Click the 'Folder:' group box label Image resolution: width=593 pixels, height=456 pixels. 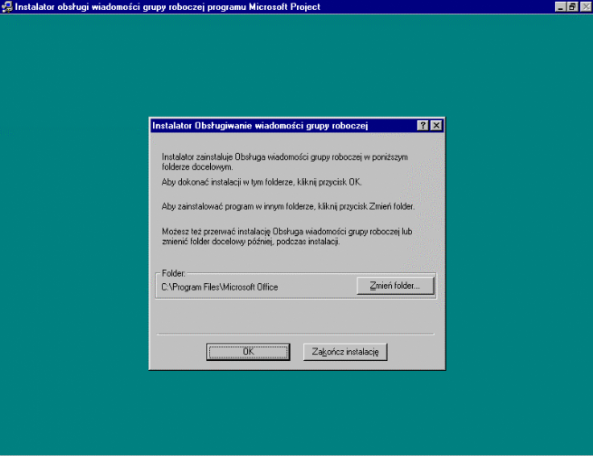[x=173, y=271]
